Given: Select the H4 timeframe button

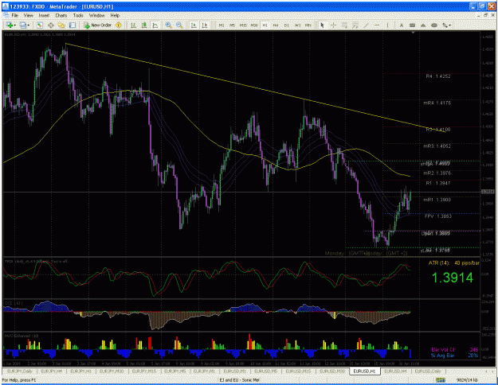Looking at the screenshot, I should click(276, 25).
